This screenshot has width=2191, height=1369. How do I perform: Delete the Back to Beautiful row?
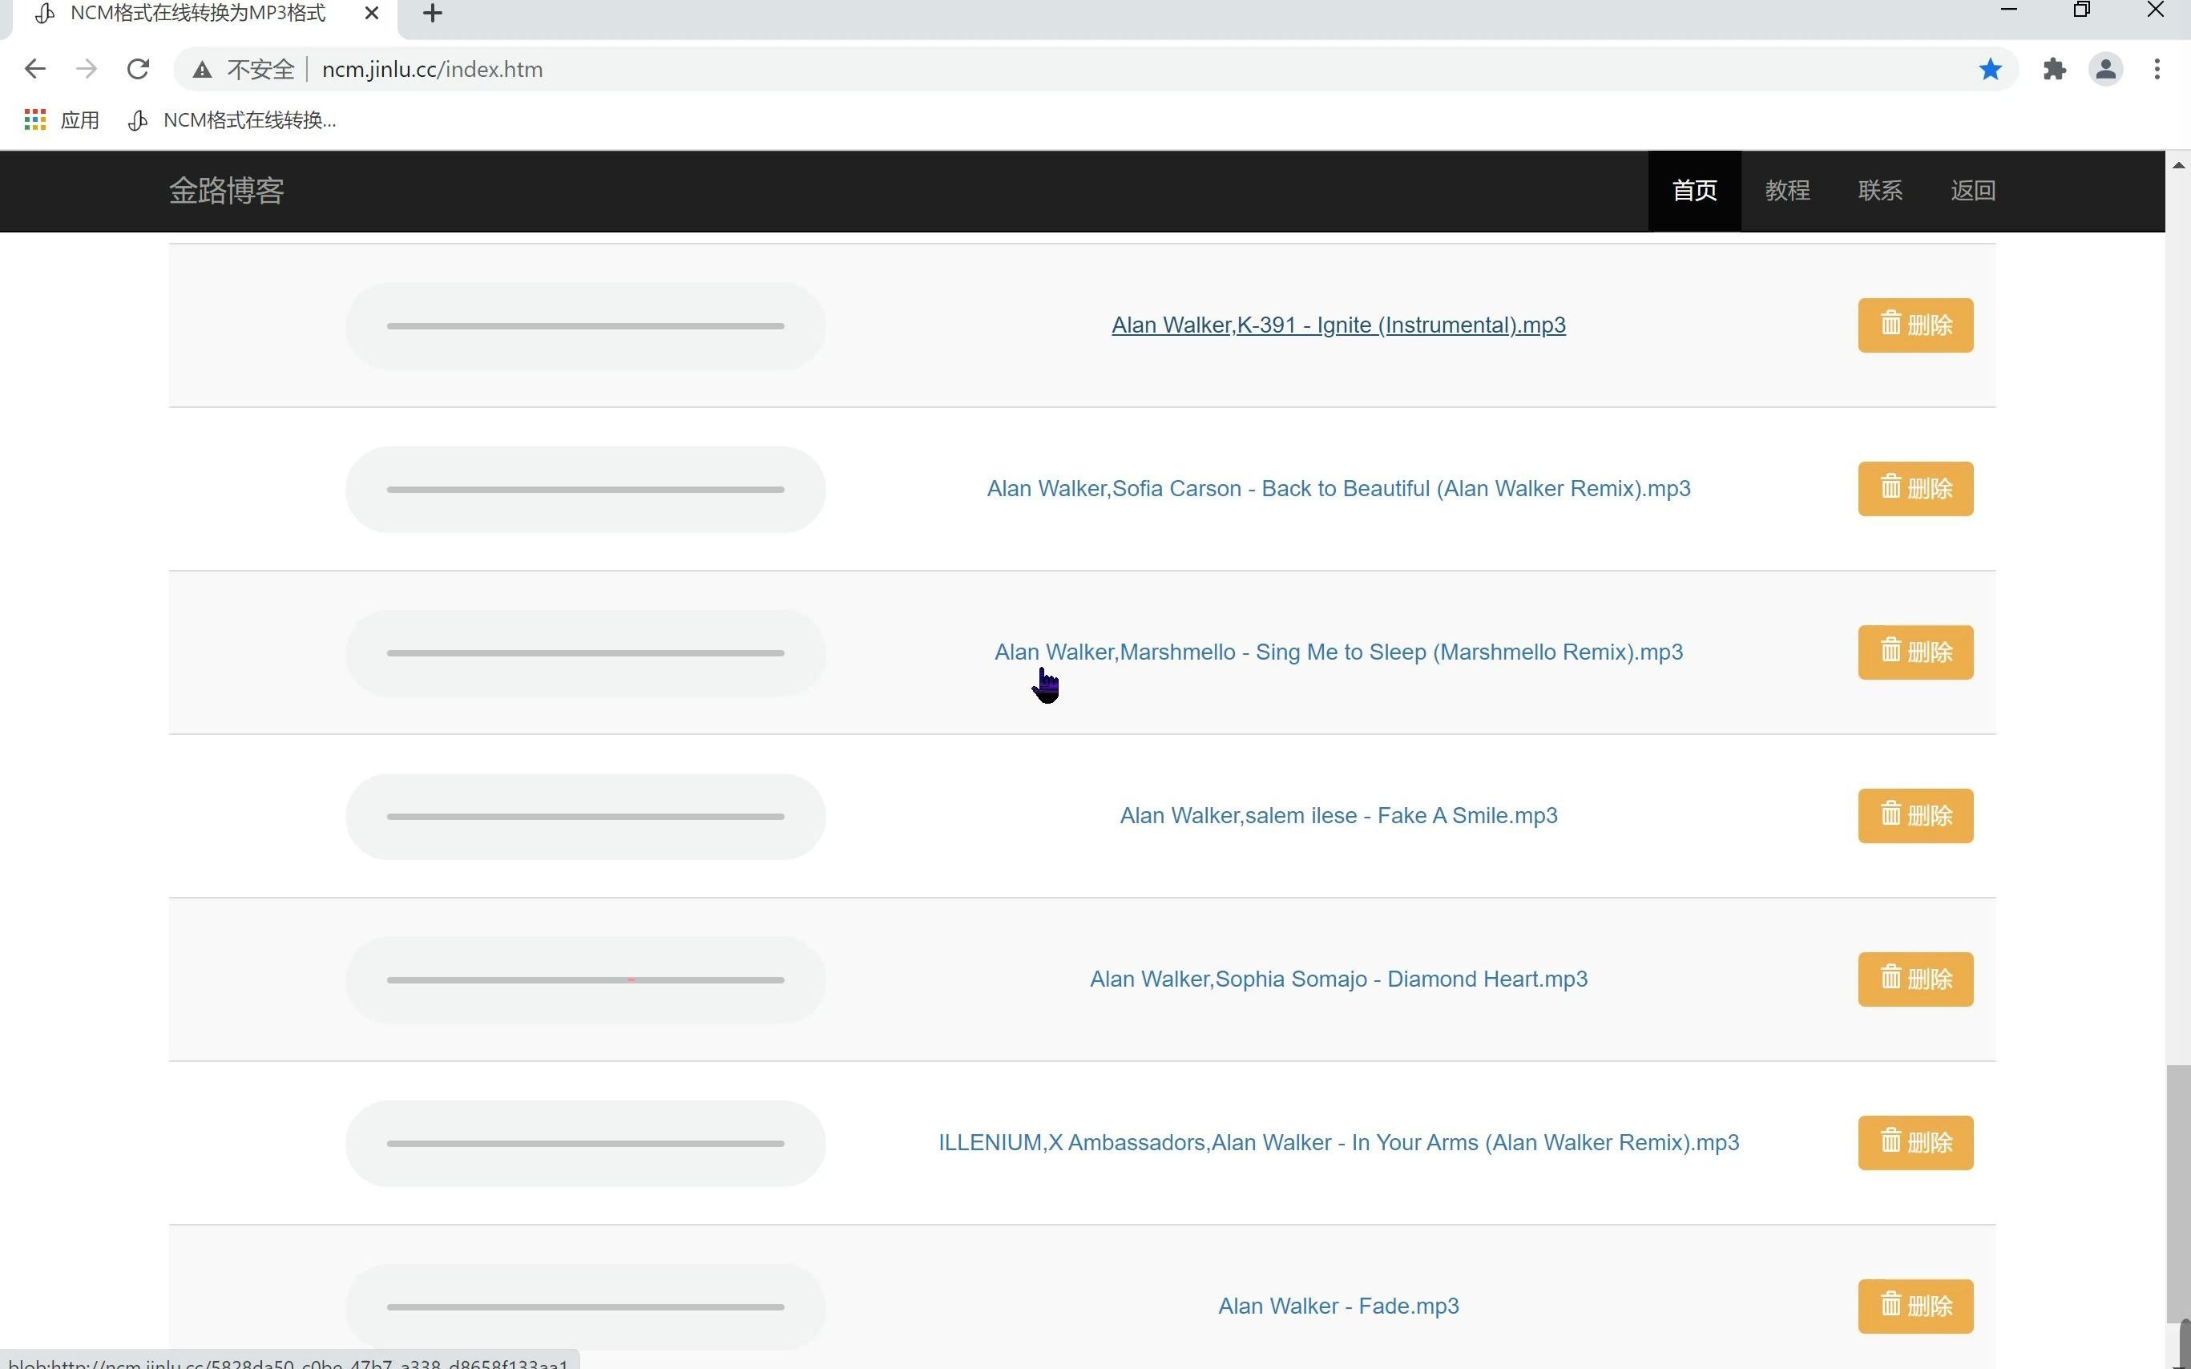(x=1916, y=489)
